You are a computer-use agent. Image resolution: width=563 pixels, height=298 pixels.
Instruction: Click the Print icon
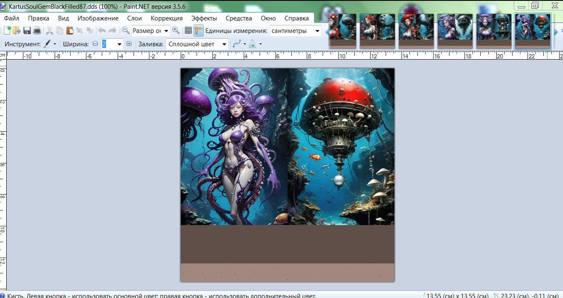click(x=37, y=30)
